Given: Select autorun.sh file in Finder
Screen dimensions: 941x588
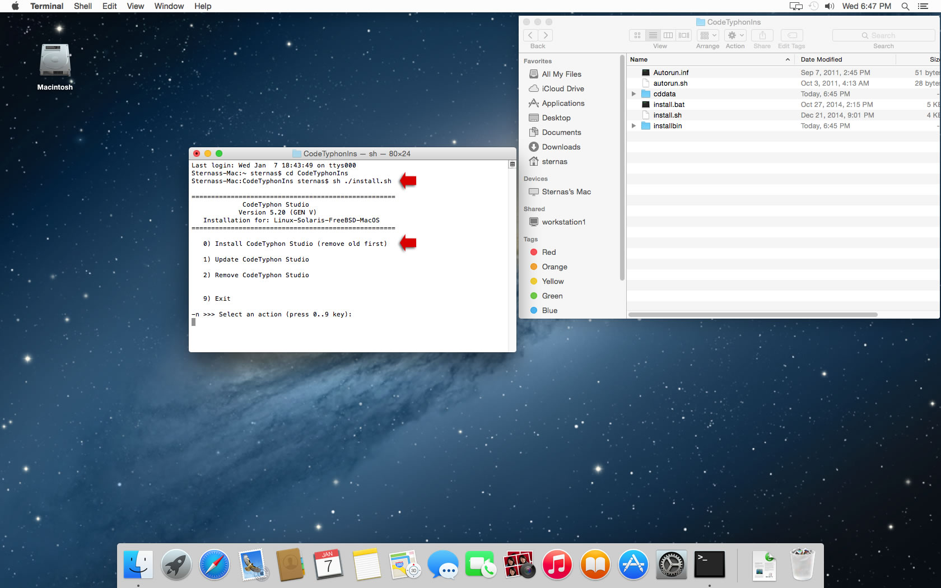Looking at the screenshot, I should tap(670, 83).
